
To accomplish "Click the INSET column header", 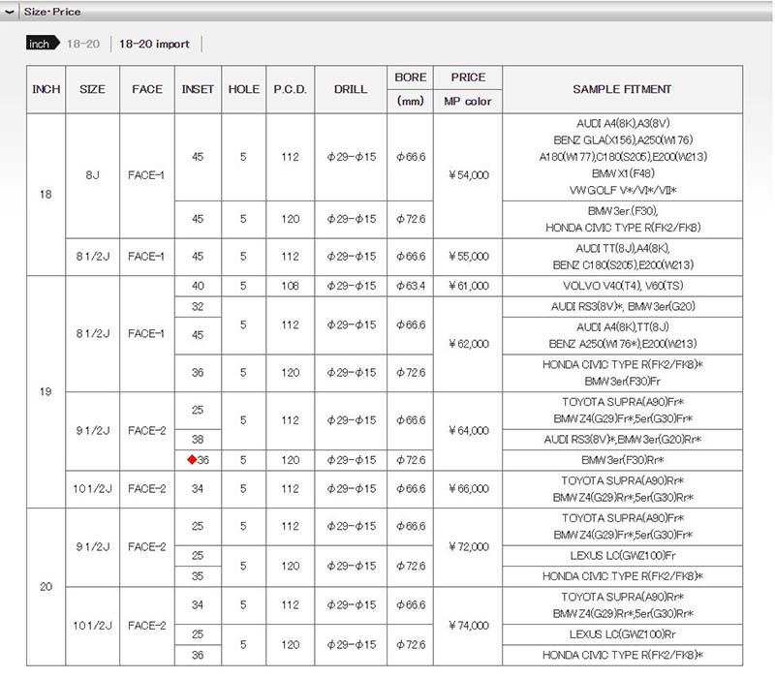I will click(199, 89).
